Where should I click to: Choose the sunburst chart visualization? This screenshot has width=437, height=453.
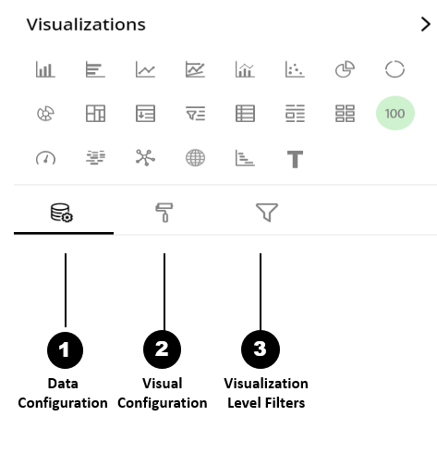point(45,114)
